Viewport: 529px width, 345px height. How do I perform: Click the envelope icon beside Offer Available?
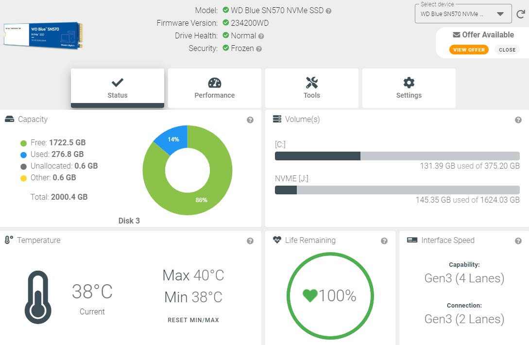[x=457, y=35]
